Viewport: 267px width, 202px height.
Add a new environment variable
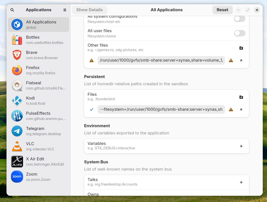pos(241,146)
